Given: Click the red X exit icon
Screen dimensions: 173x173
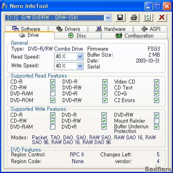Looking at the screenshot, I should [x=162, y=17].
